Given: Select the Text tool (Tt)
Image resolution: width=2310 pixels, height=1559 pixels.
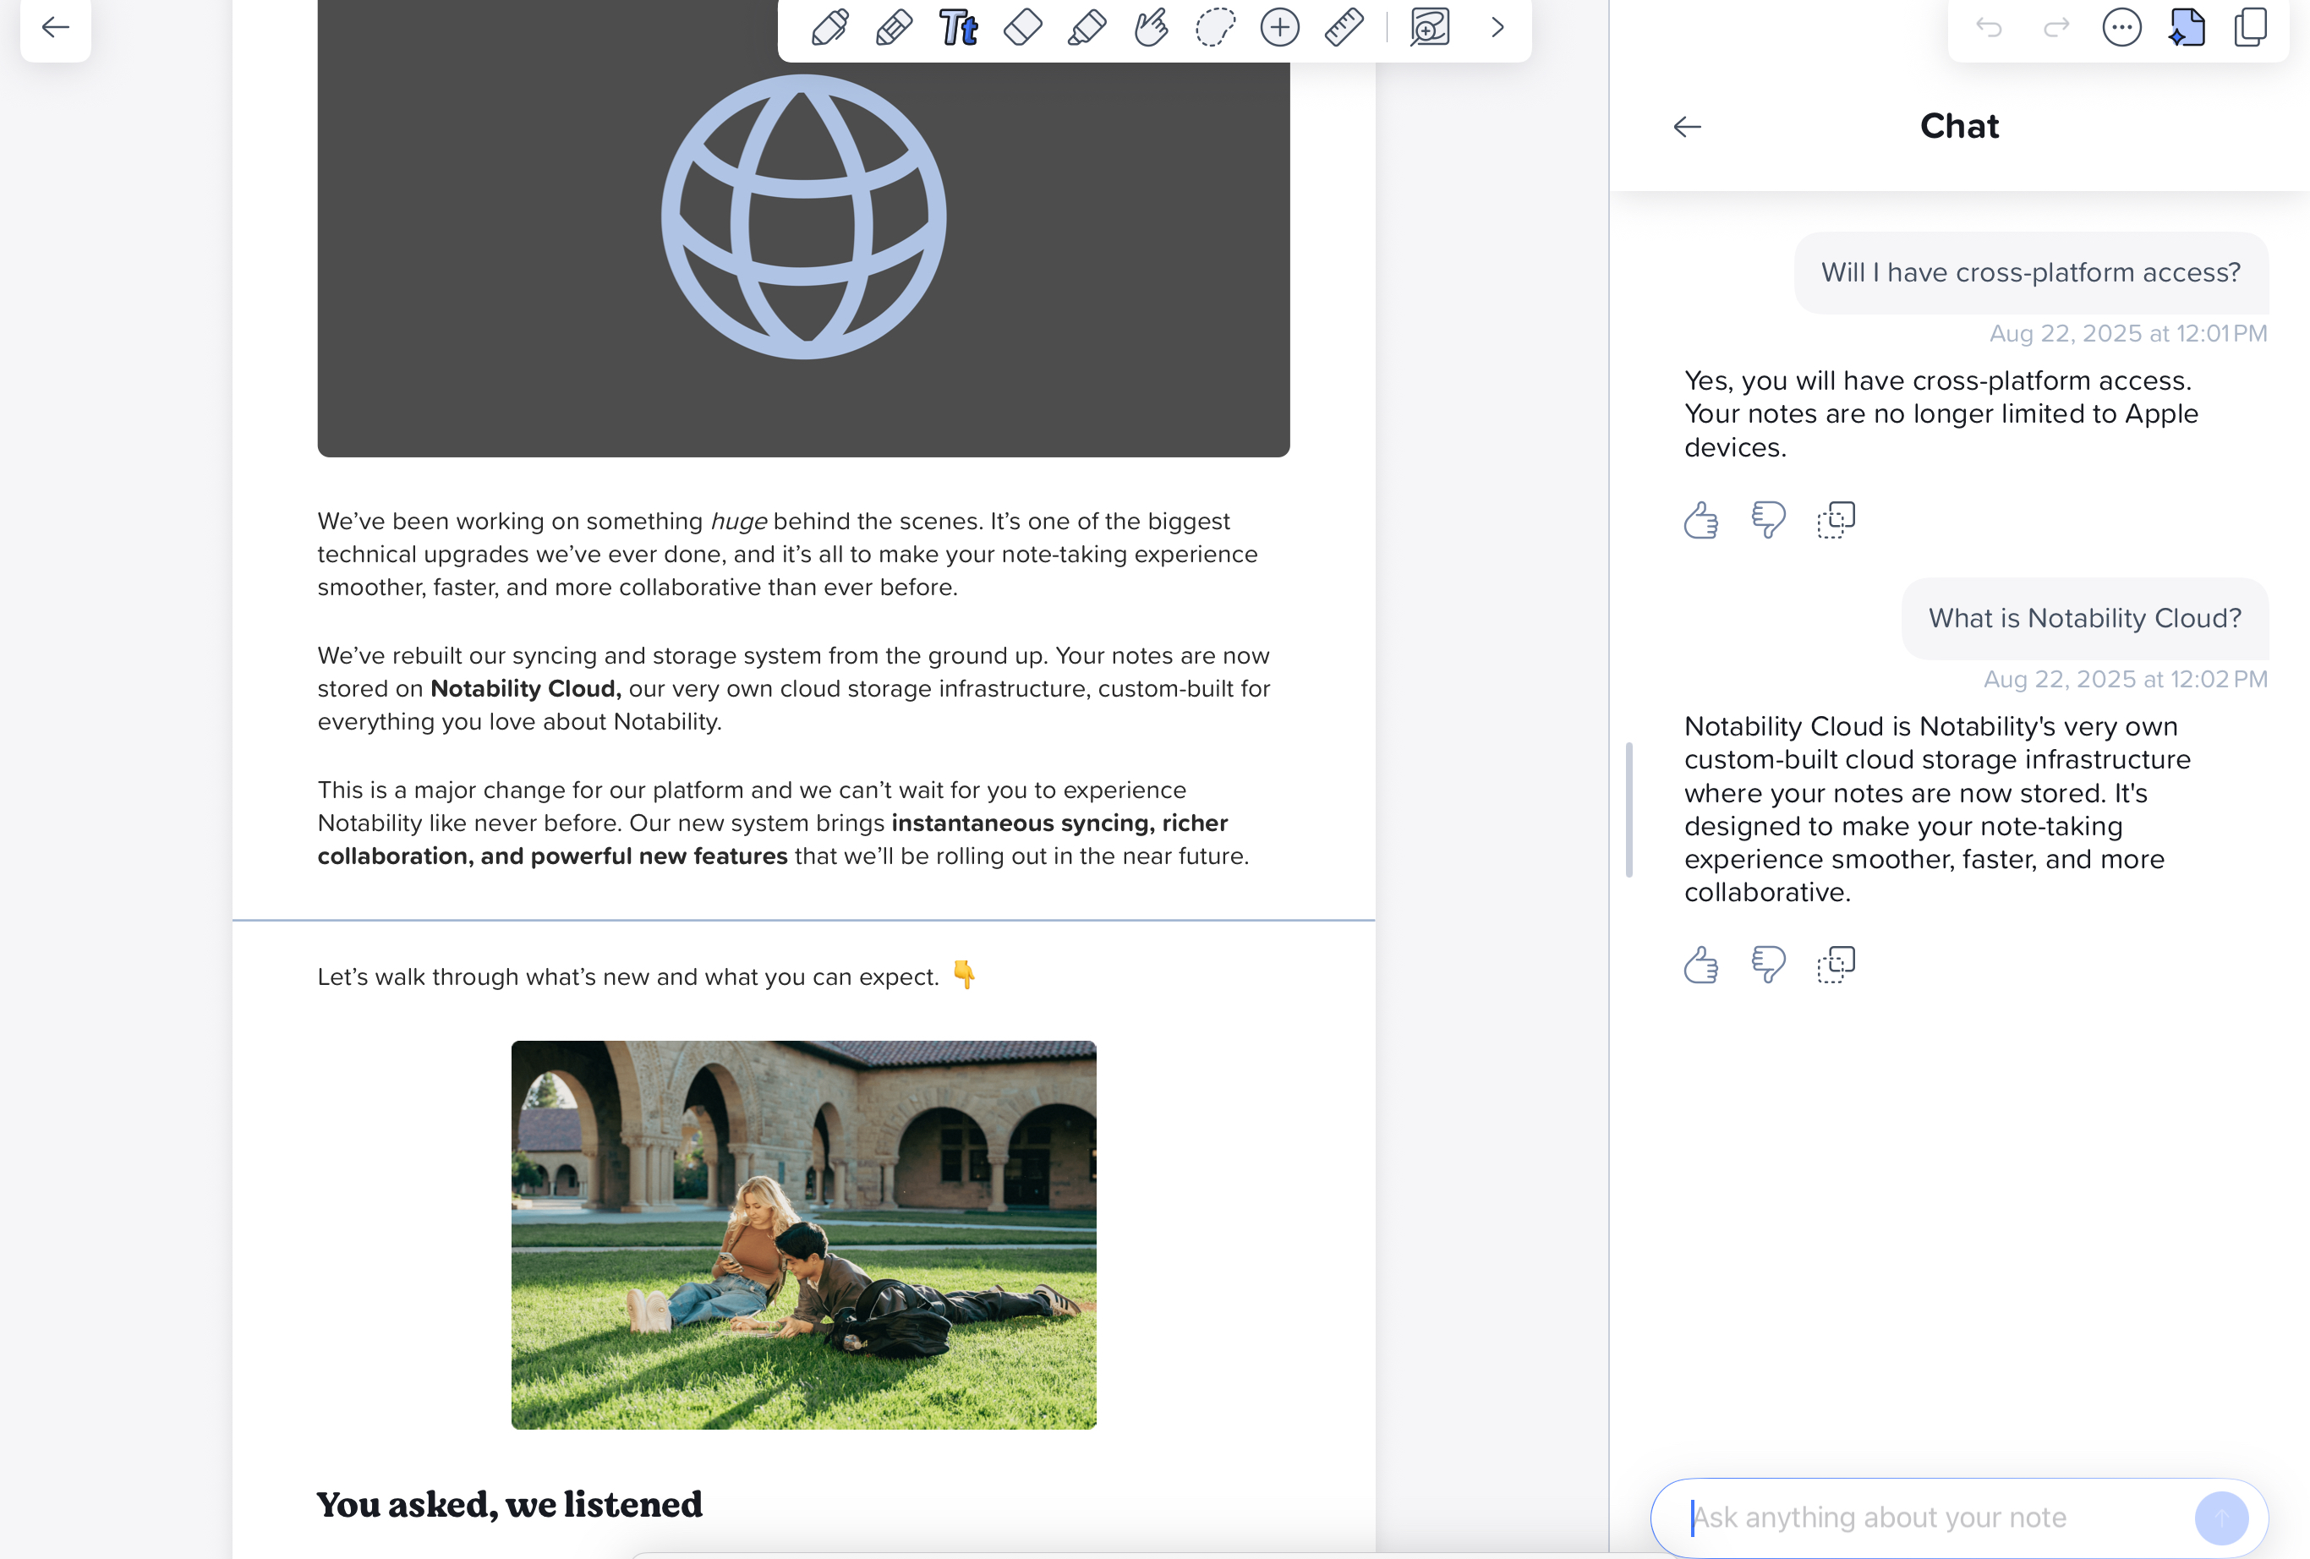Looking at the screenshot, I should coord(961,28).
